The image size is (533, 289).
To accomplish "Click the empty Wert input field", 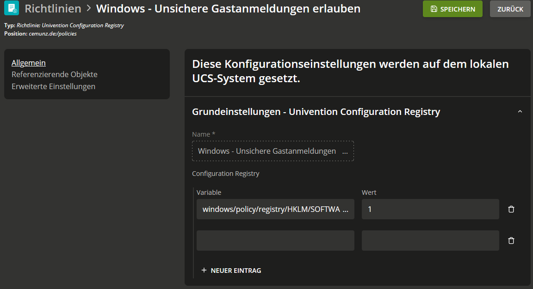I will (x=430, y=241).
